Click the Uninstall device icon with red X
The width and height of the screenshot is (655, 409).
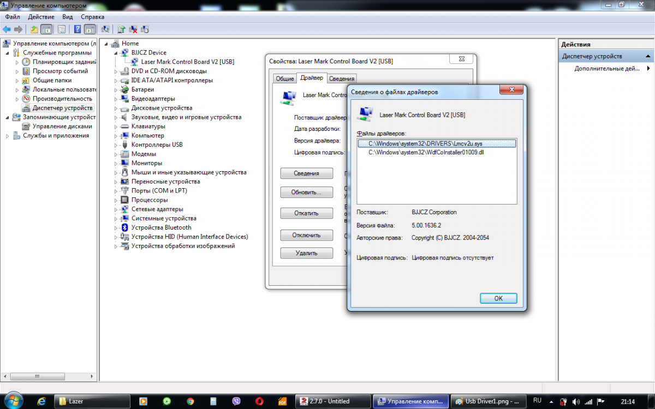pos(133,29)
